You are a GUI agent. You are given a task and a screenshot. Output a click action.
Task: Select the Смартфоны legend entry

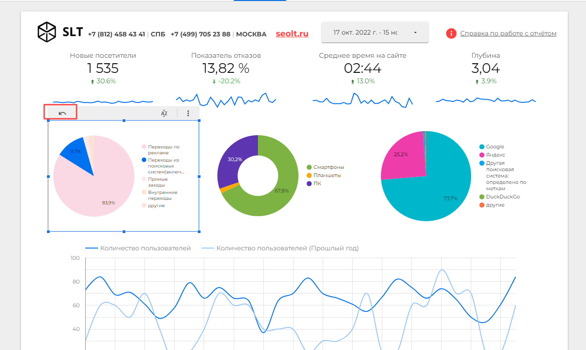point(325,167)
